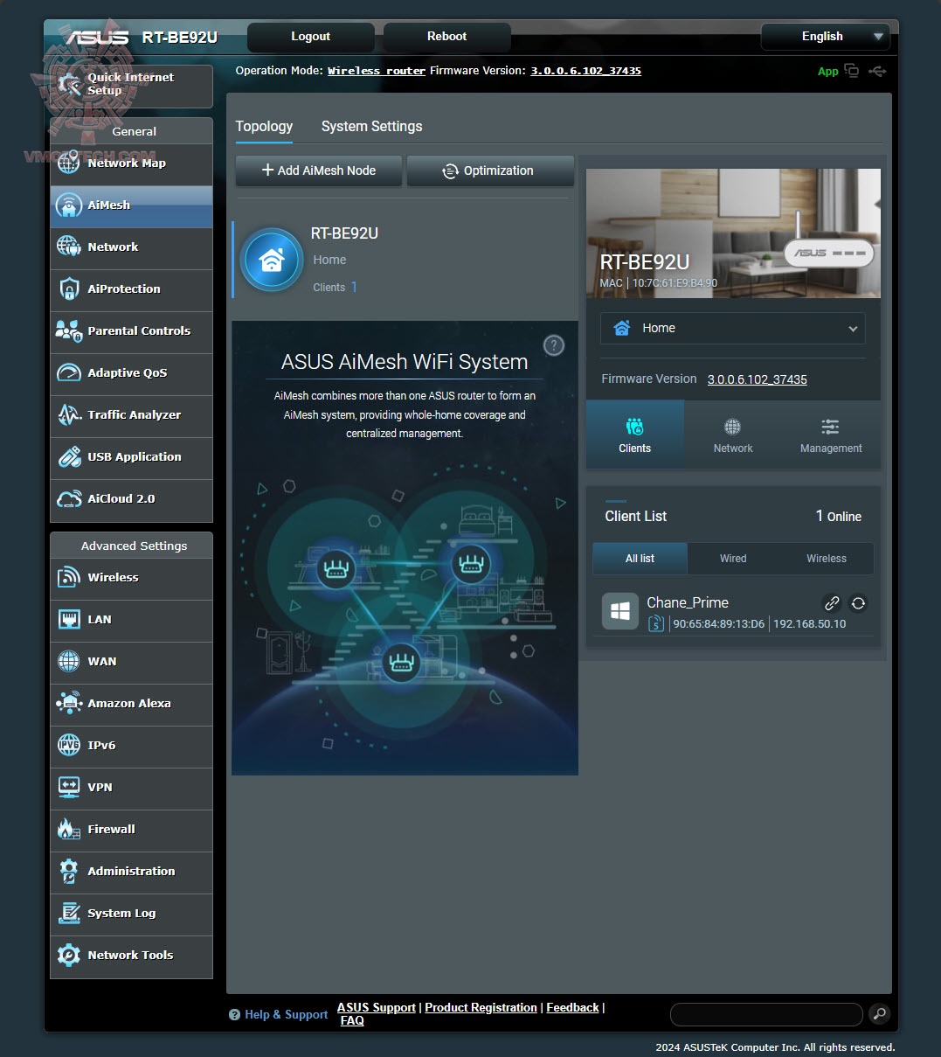This screenshot has height=1057, width=941.
Task: Click the Chane_Prime client name
Action: (x=688, y=602)
